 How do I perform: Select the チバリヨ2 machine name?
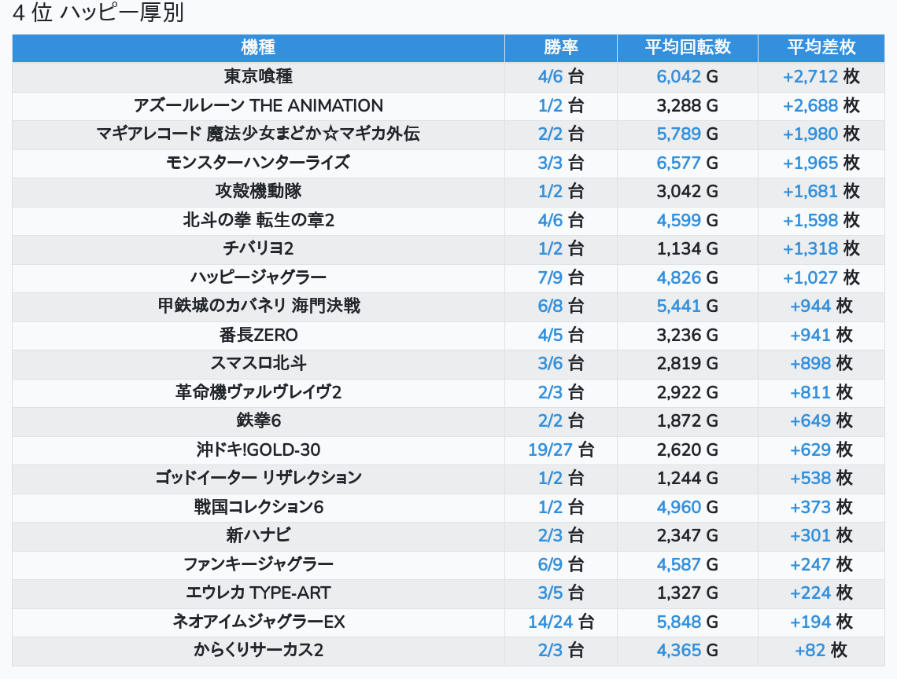(x=258, y=248)
